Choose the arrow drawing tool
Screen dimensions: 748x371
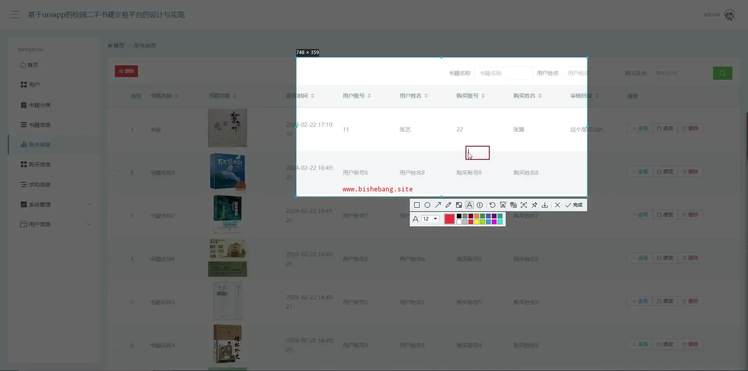(x=438, y=205)
